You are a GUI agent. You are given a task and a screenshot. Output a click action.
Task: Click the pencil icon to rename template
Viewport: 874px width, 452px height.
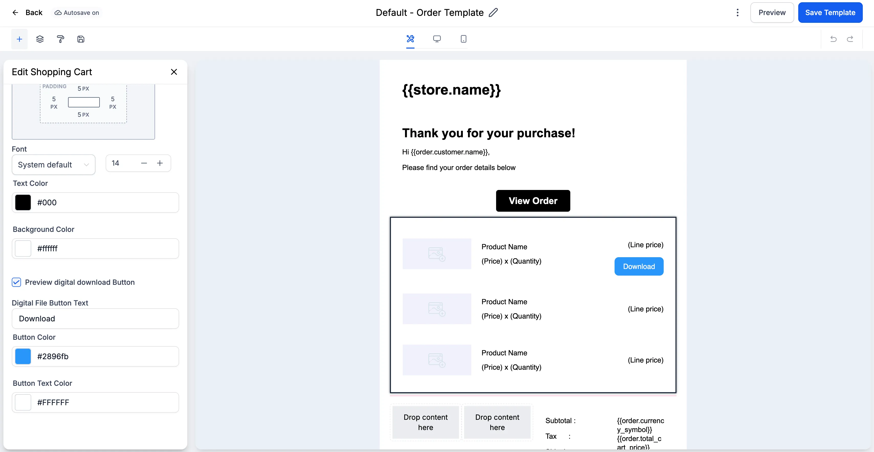(493, 13)
